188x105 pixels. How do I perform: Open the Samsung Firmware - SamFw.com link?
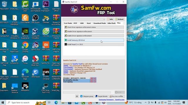112,100
